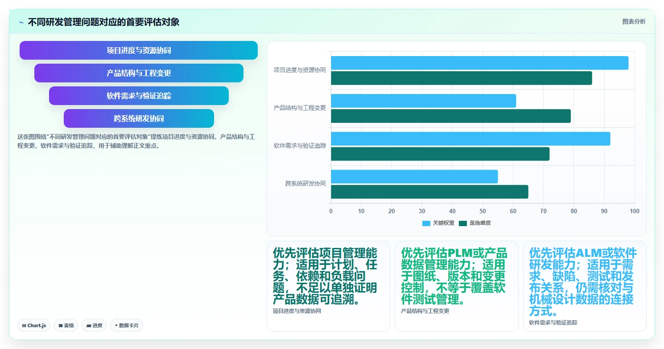Viewport: 664px width, 349px height.
Task: Open the 优先评估PLM或产品数据管理能力 data card
Action: [456, 286]
